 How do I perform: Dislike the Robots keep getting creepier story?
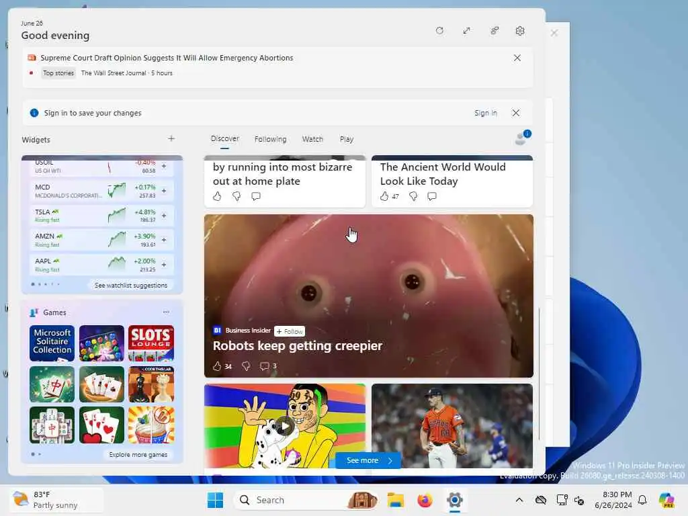pyautogui.click(x=246, y=366)
